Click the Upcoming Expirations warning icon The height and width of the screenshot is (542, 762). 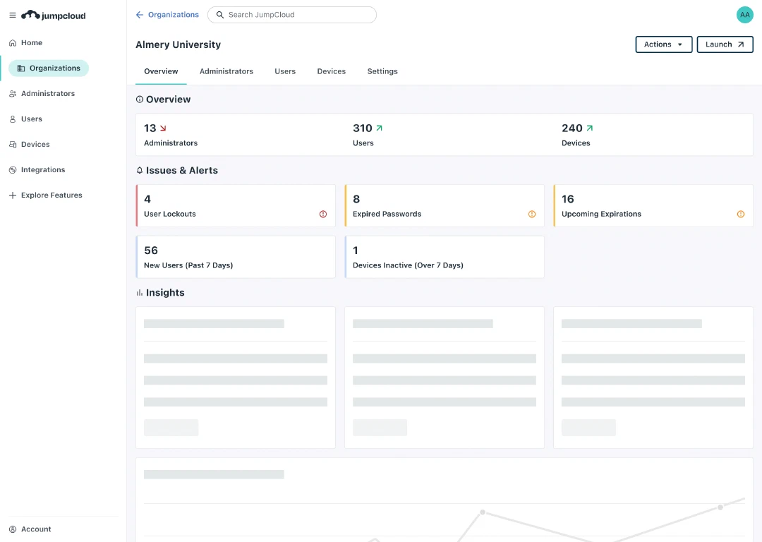point(741,214)
